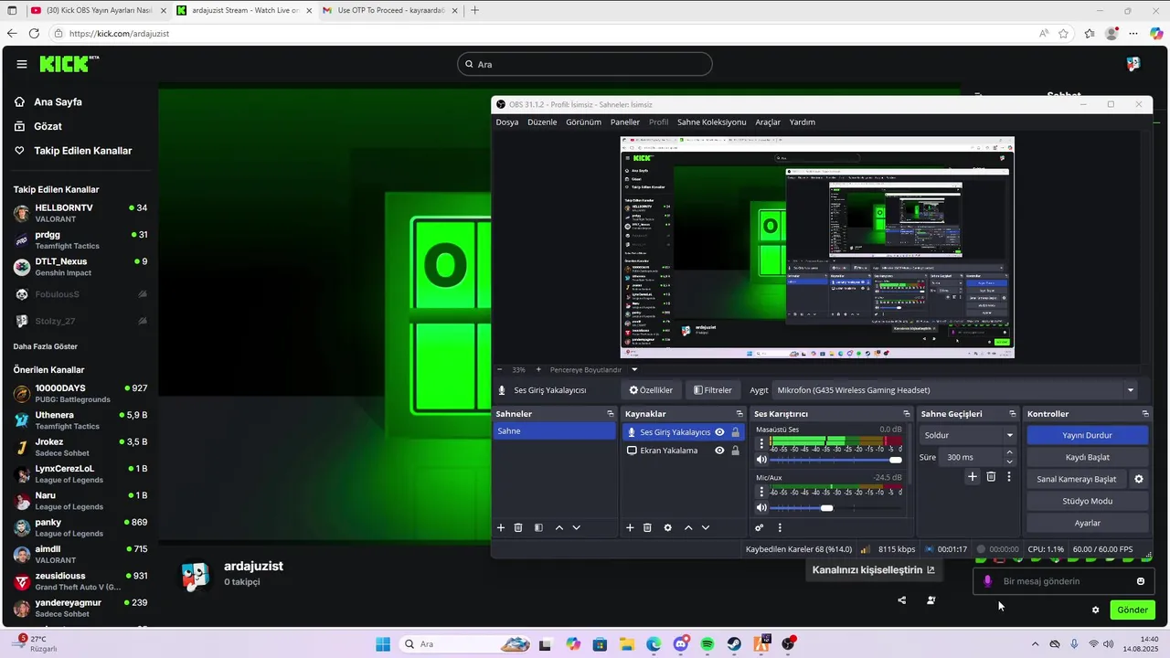
Task: Mute Masaüstü Ses speaker icon
Action: point(761,460)
